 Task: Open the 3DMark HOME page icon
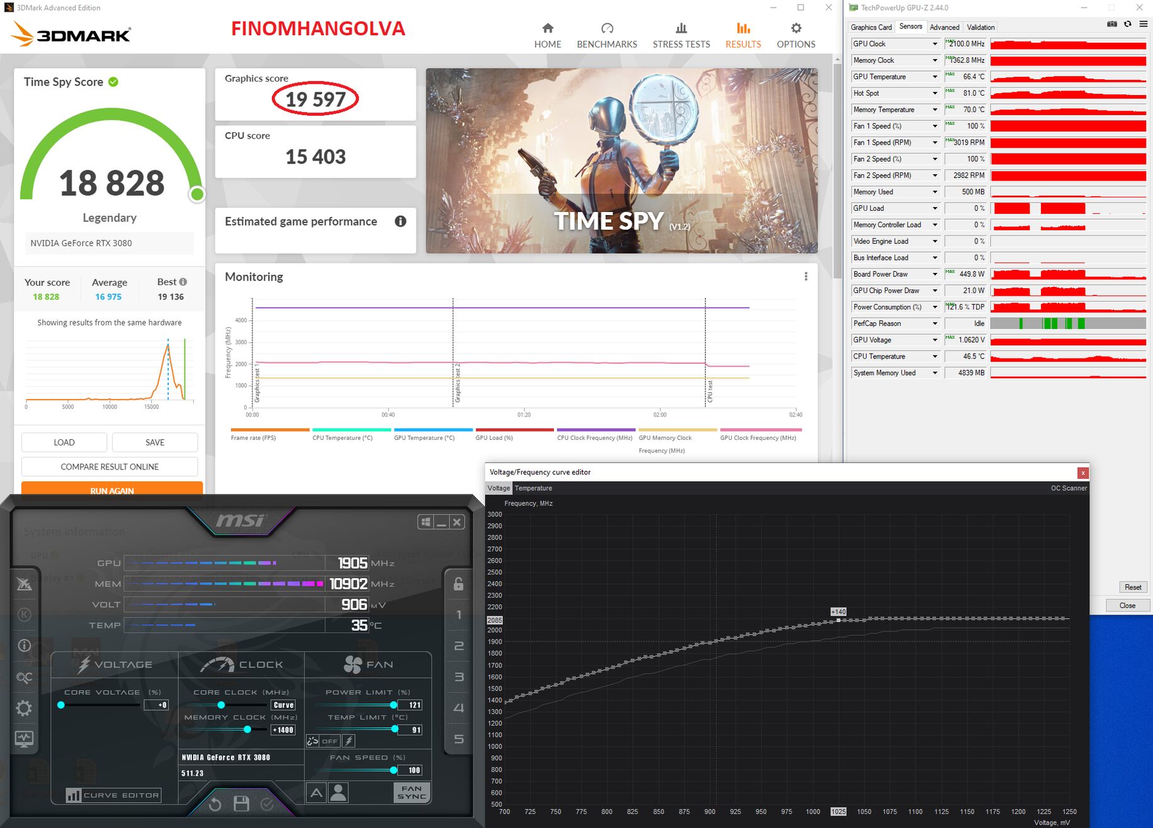click(548, 28)
